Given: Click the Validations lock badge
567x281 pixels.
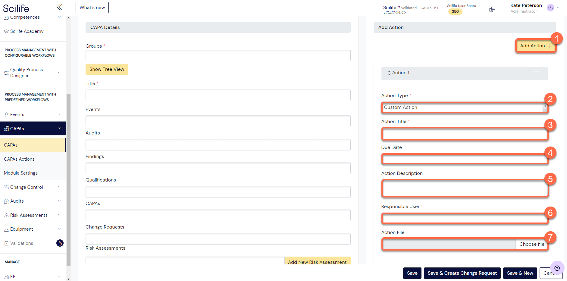Looking at the screenshot, I should point(60,243).
